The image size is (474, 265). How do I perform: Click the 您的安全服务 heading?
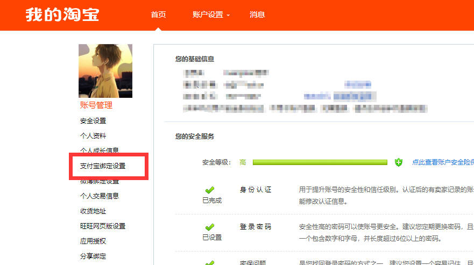tap(195, 137)
